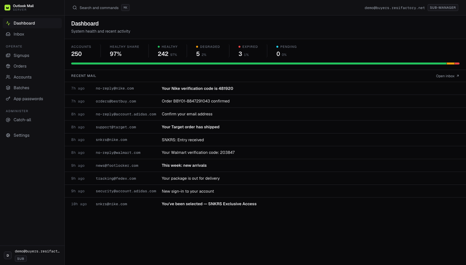Open 'Your package is out for delivery' email

click(265, 178)
